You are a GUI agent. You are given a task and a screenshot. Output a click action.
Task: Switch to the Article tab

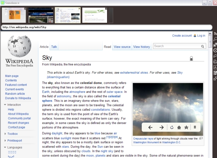tap(44, 47)
